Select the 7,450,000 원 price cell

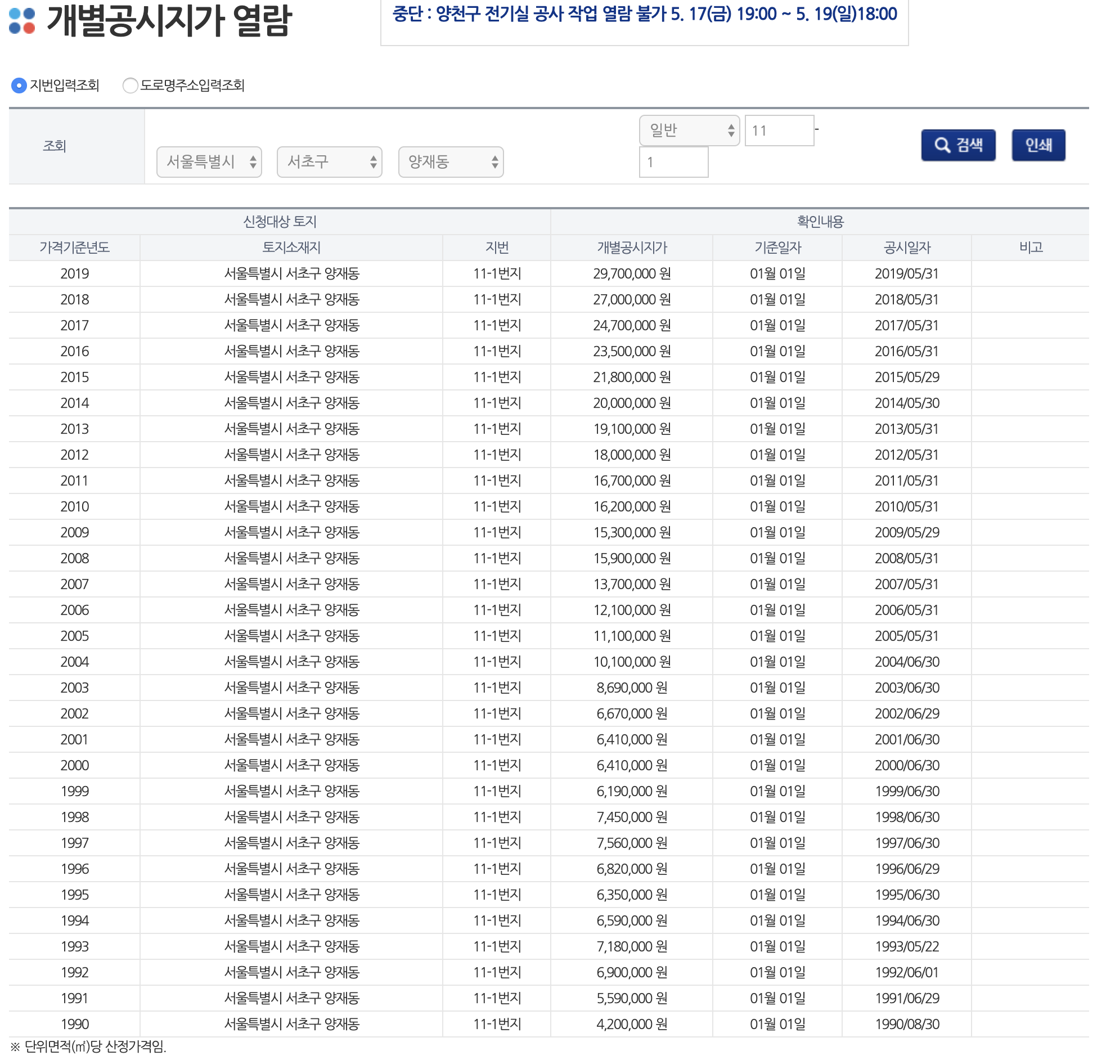632,817
